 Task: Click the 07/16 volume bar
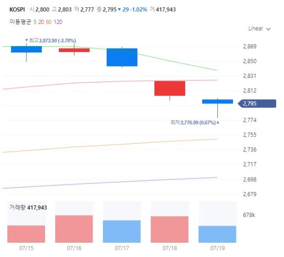point(74,229)
